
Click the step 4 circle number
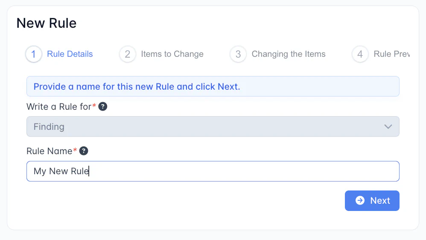pyautogui.click(x=360, y=54)
